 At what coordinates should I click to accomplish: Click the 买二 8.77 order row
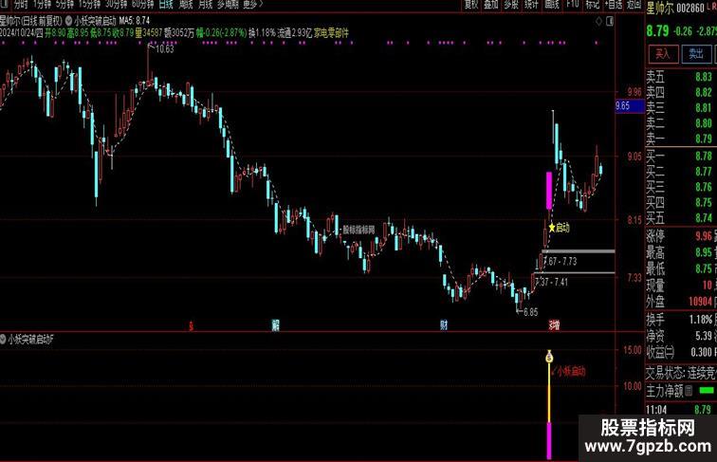pos(681,172)
